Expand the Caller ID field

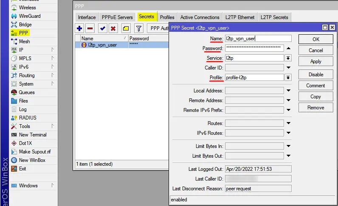(x=288, y=67)
